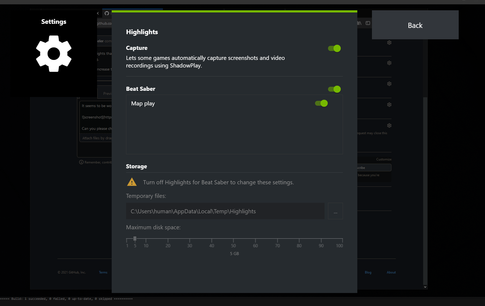Screen dimensions: 485x306
Task: Click the temporary files path field
Action: click(225, 211)
